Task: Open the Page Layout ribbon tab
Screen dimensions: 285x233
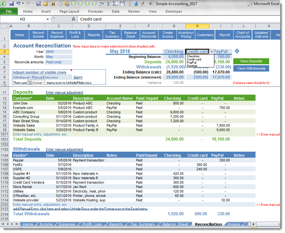Action: click(x=69, y=11)
